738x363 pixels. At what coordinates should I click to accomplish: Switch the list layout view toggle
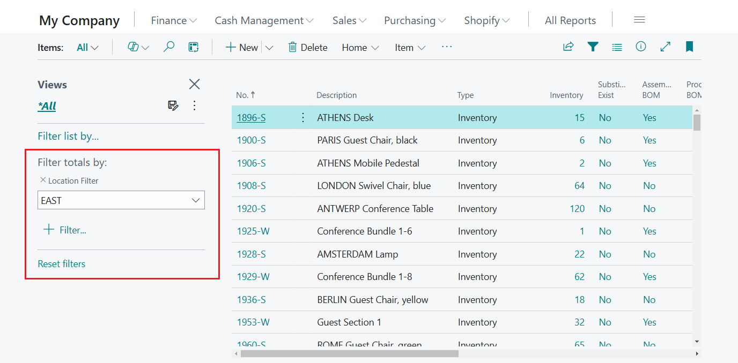point(617,47)
